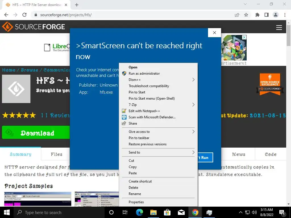
Task: Click the network icon in the system tray
Action: (248, 212)
